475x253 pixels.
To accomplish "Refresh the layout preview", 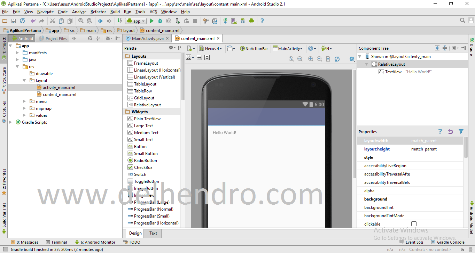I will [337, 59].
